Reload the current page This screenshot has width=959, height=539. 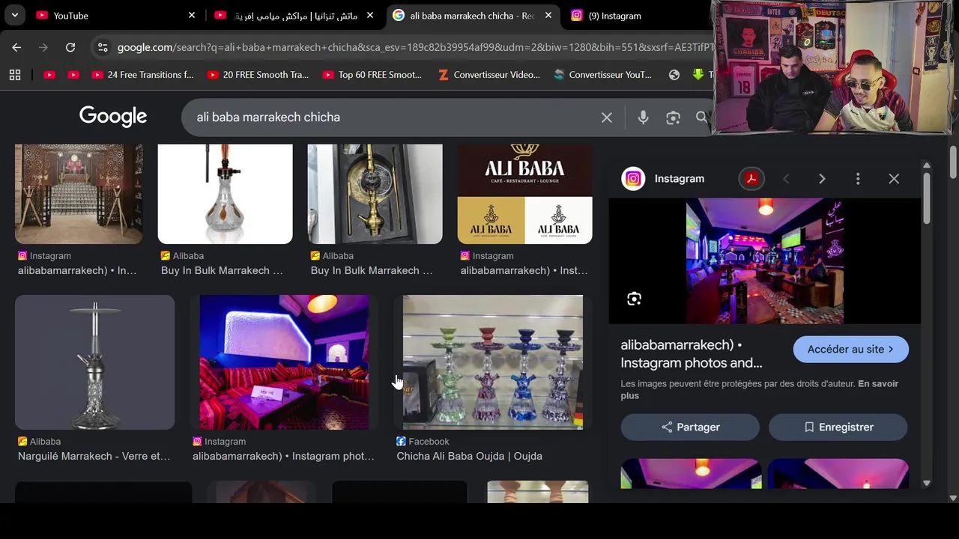70,47
